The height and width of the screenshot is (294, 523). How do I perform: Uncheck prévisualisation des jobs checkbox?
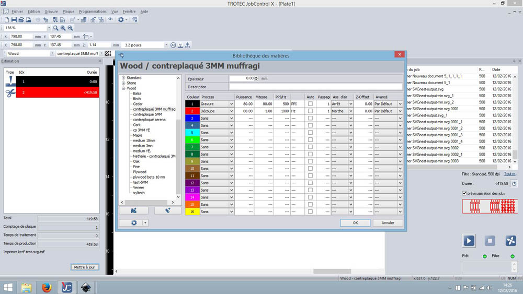point(464,193)
